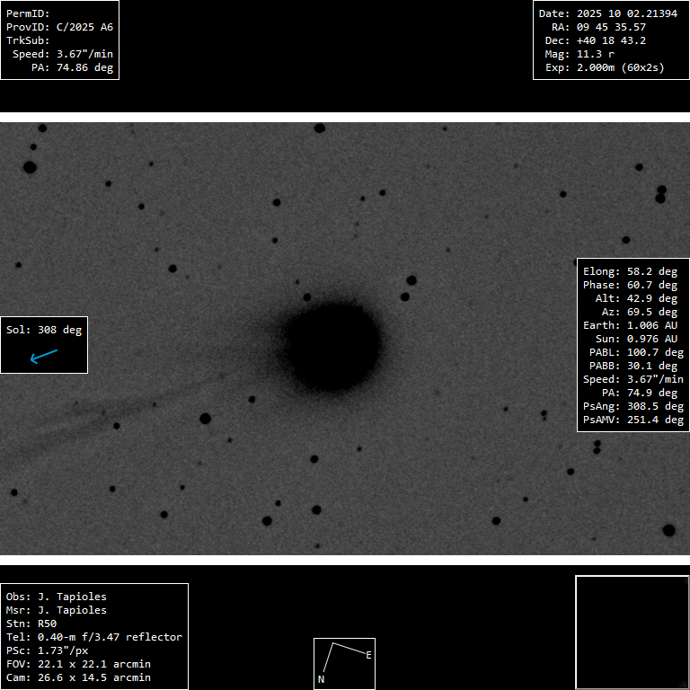Select observer name Obs: J. Tapioles

point(56,597)
